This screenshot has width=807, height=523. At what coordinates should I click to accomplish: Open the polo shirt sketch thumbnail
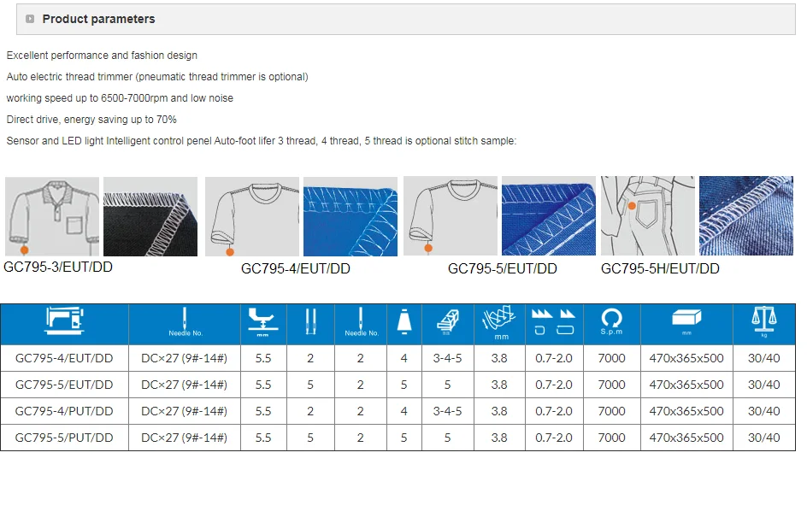click(x=52, y=216)
